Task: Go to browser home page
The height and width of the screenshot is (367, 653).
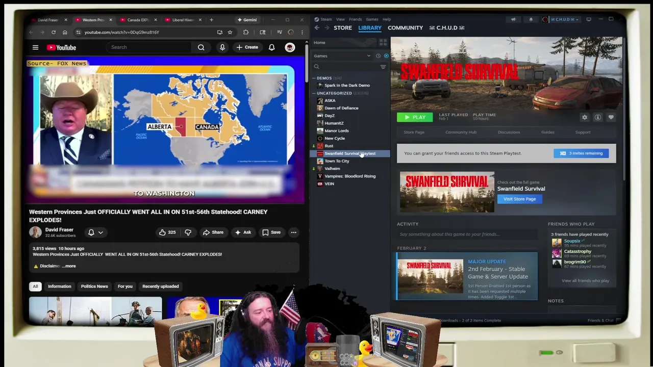Action: tap(65, 32)
